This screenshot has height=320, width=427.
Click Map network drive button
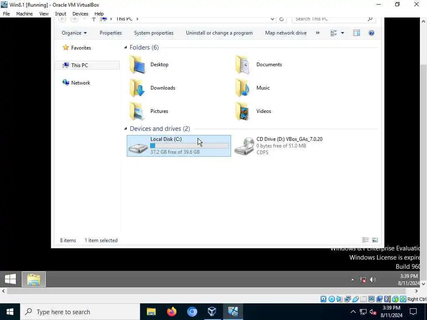click(286, 33)
